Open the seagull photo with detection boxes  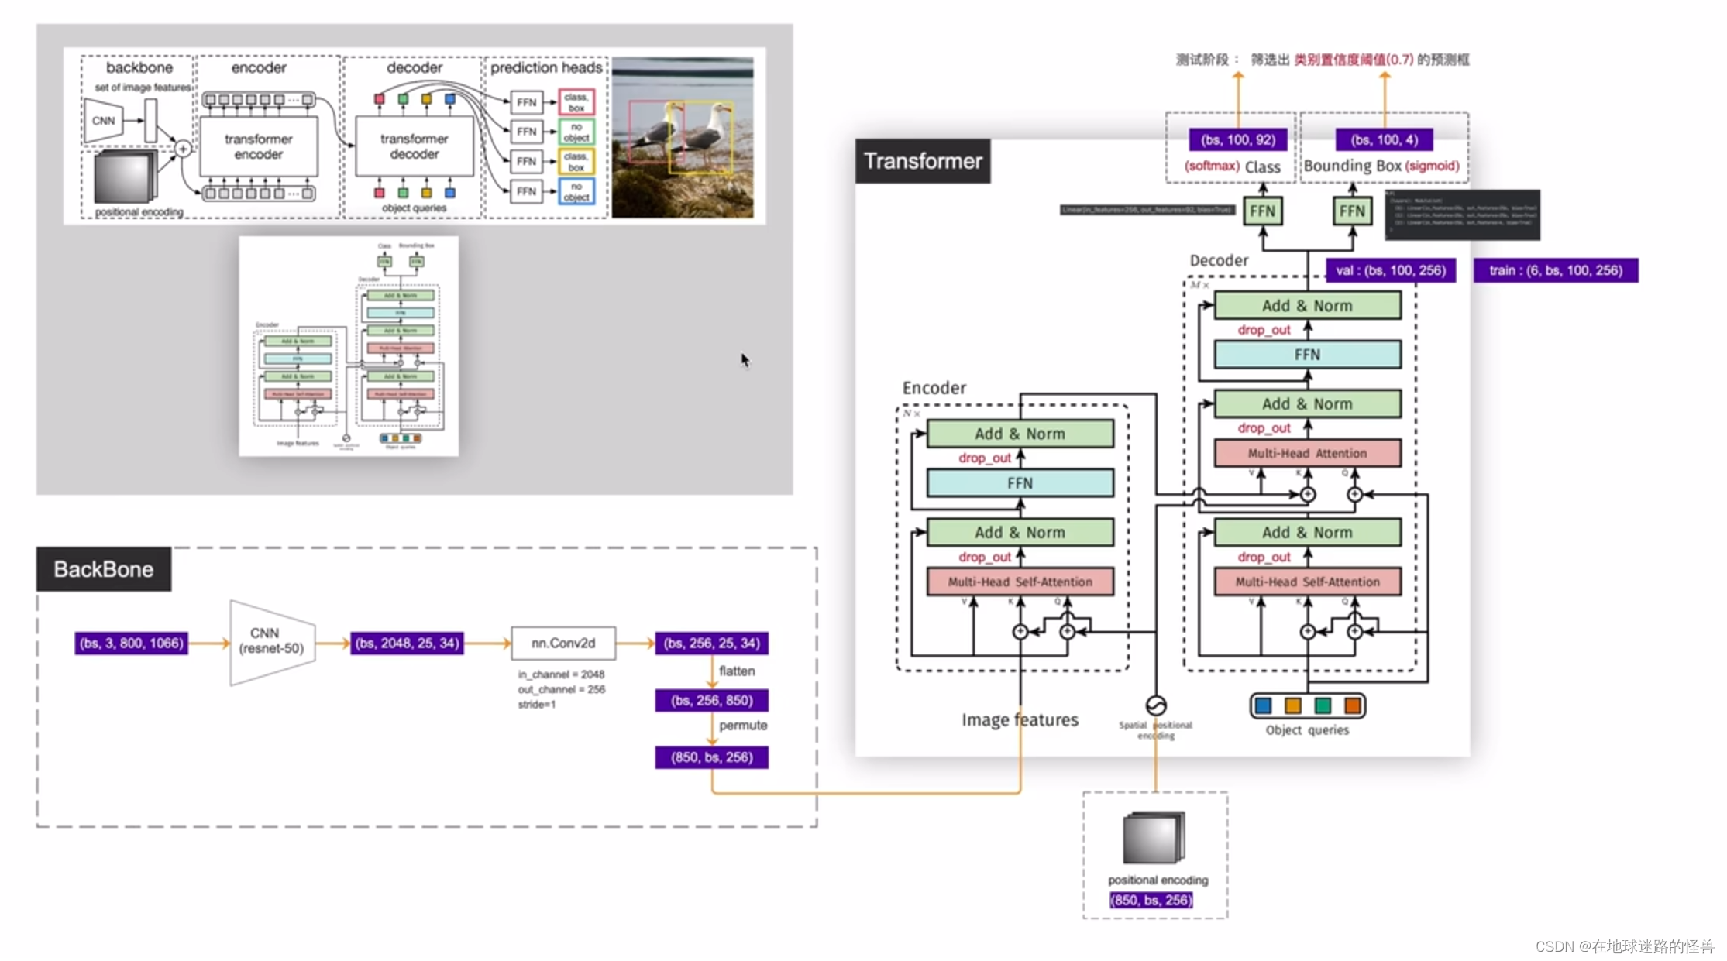click(x=682, y=137)
